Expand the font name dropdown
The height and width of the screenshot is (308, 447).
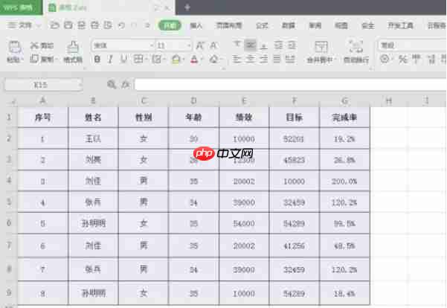tap(152, 45)
